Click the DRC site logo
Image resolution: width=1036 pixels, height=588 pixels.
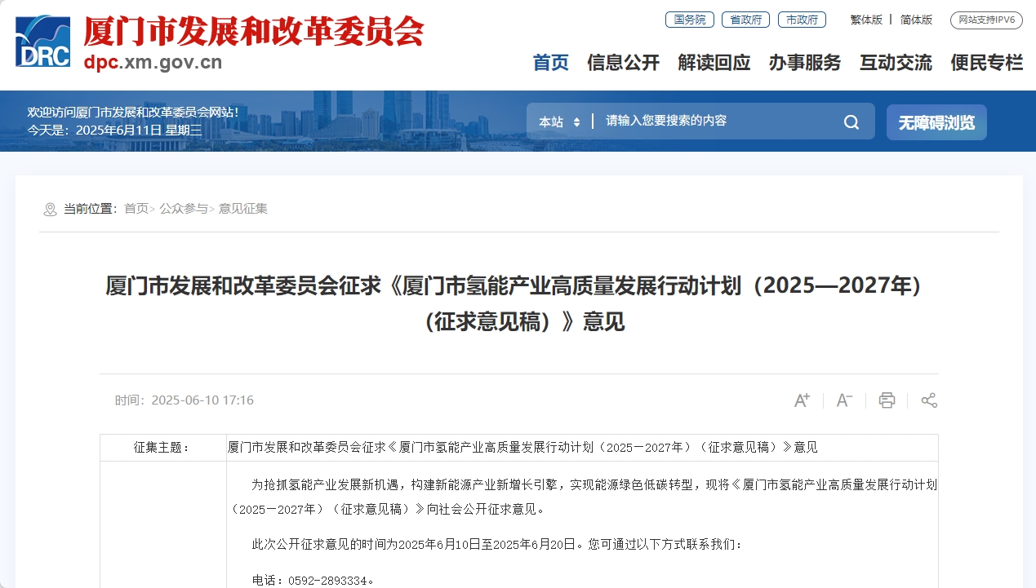point(42,41)
